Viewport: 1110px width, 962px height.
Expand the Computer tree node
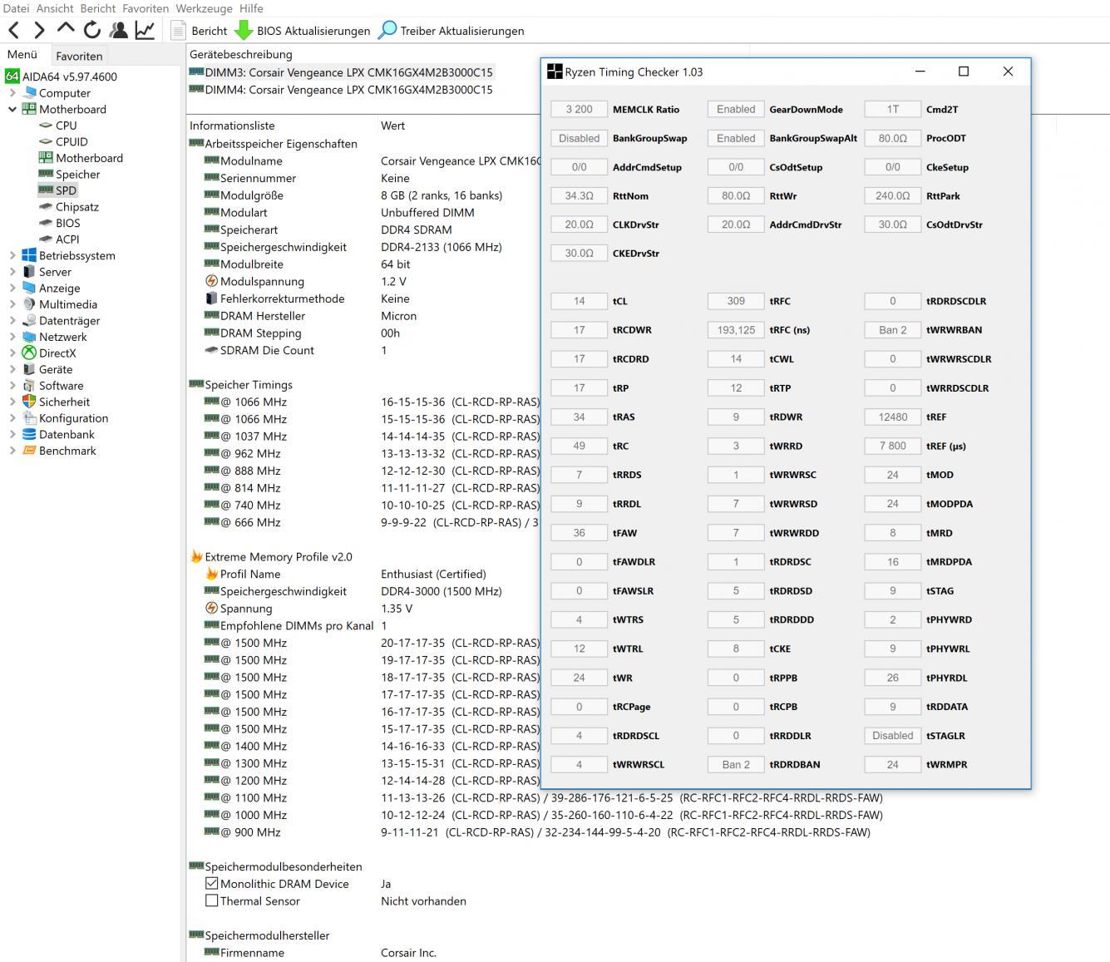12,93
